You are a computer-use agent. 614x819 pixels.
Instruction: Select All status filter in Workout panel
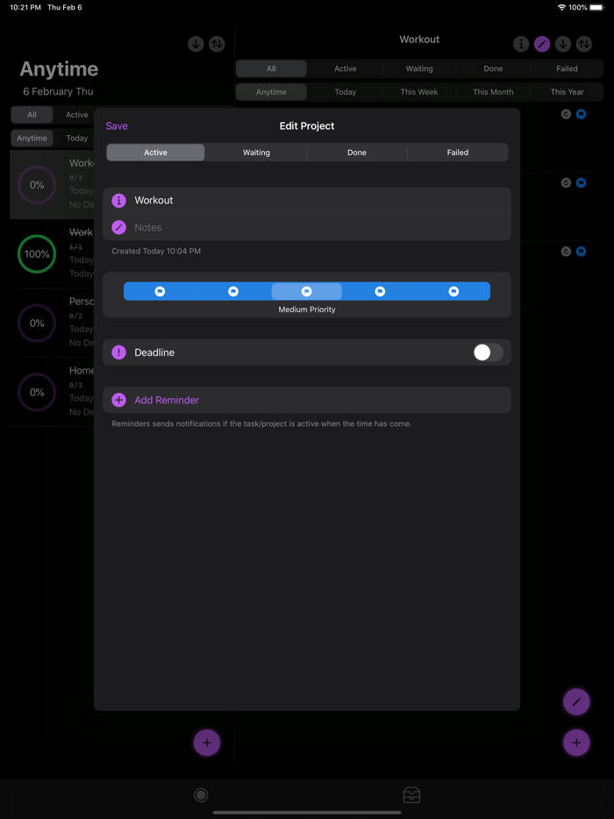[271, 68]
